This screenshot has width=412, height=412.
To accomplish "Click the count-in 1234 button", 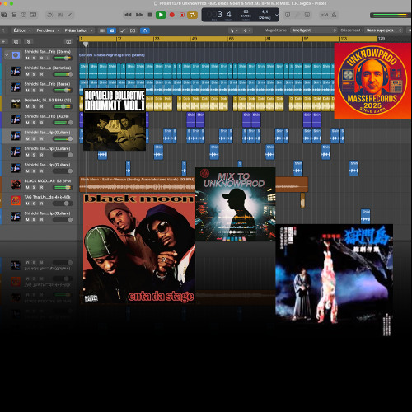I will tap(324, 15).
